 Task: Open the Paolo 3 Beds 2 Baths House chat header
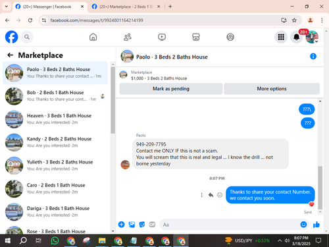[x=172, y=57]
